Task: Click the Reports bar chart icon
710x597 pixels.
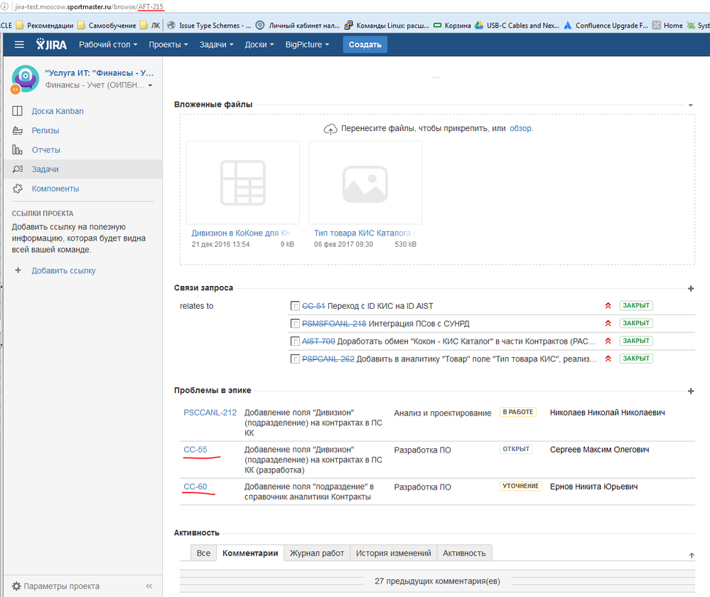Action: (x=17, y=149)
